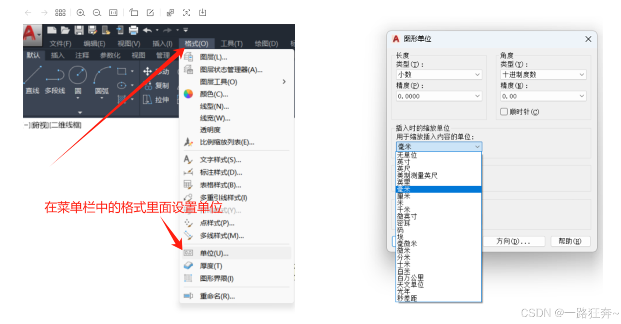This screenshot has width=621, height=324.
Task: Zoom in with the magnifier plus icon
Action: [x=80, y=13]
